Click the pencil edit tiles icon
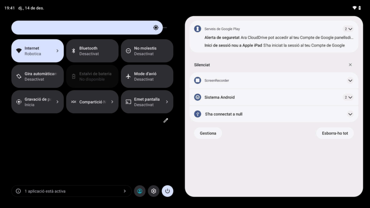 (165, 120)
